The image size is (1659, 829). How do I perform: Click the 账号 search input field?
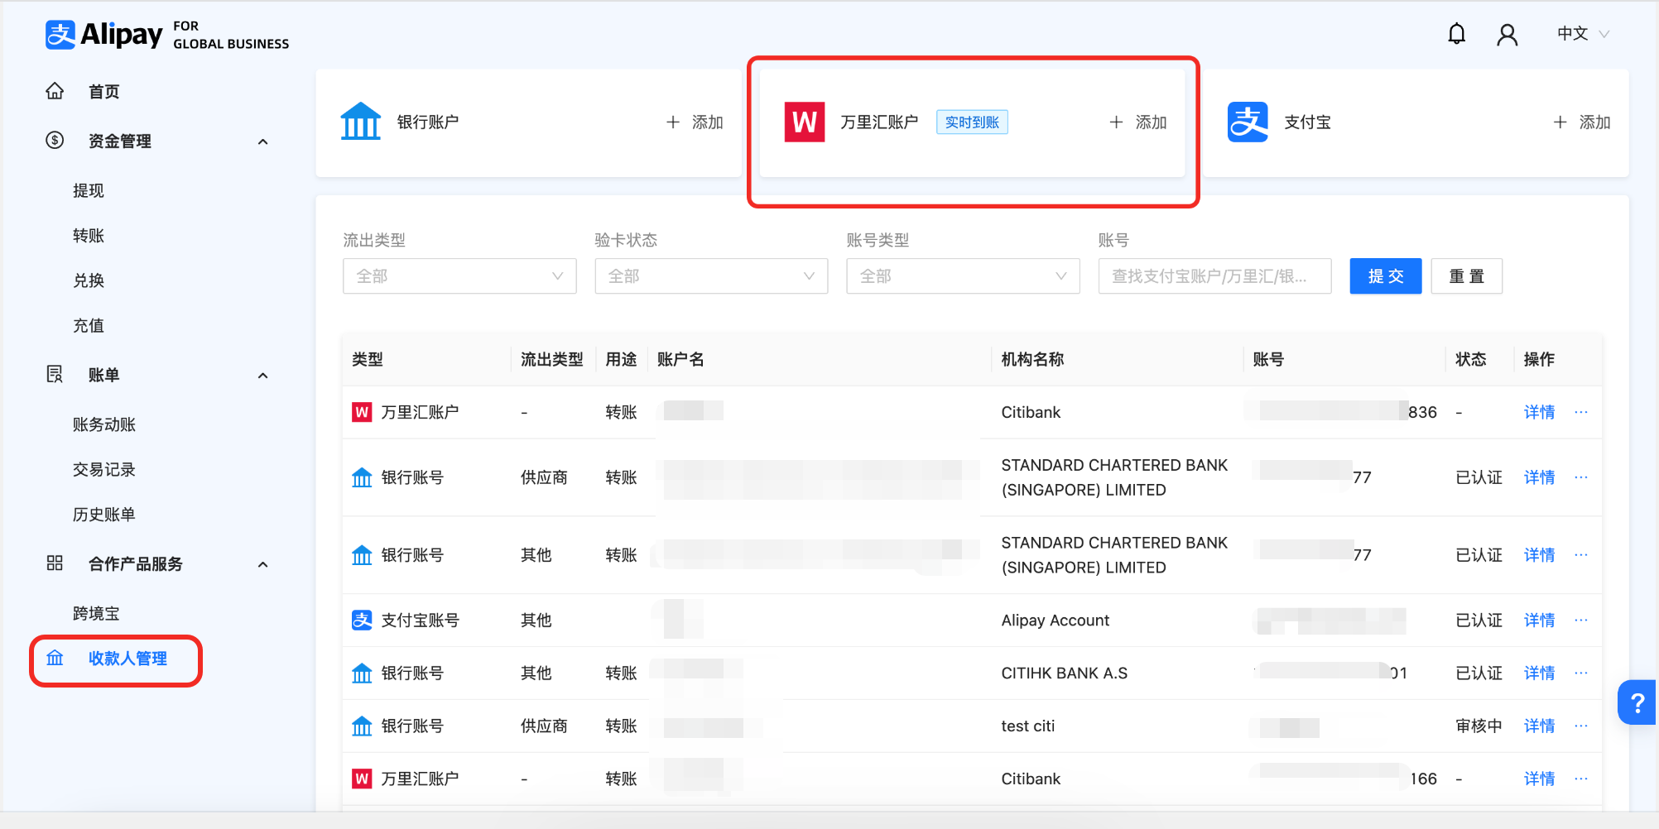[x=1214, y=276]
